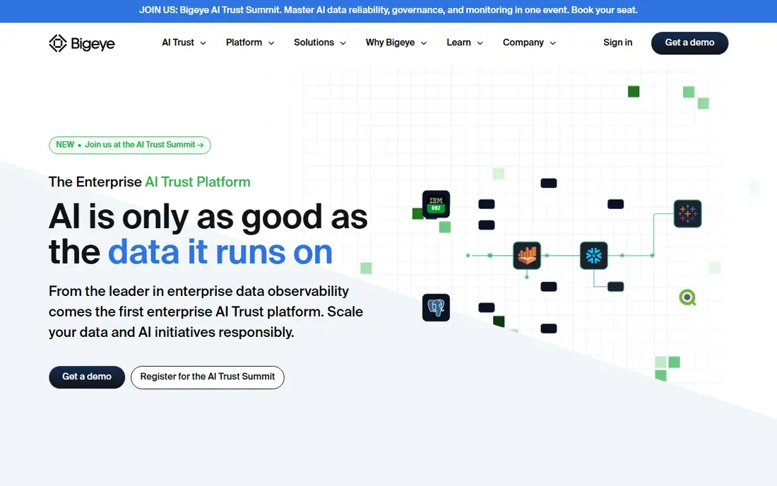Click the Bigeye logo icon
Viewport: 777px width, 486px height.
click(57, 43)
